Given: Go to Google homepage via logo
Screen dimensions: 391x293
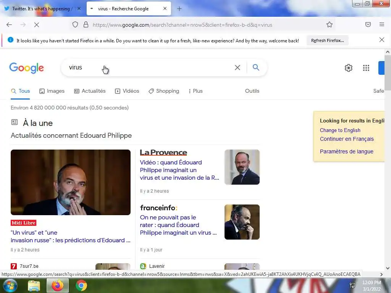Looking at the screenshot, I should pyautogui.click(x=26, y=68).
